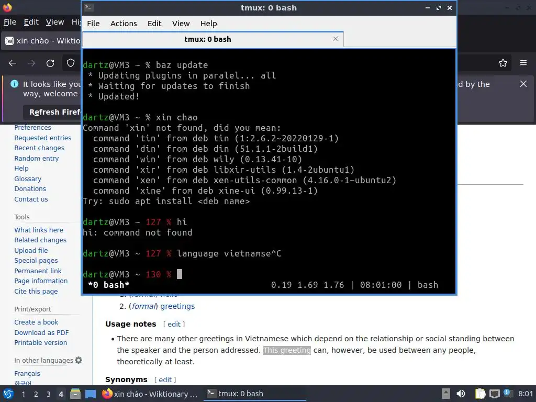Switch to workspace 2 in taskbar
536x402 pixels.
(36, 394)
